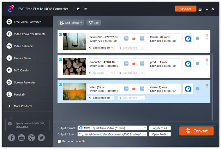Image resolution: width=221 pixels, height=149 pixels.
Task: Open settings gear for productio...47104.flv
Action: point(197,63)
